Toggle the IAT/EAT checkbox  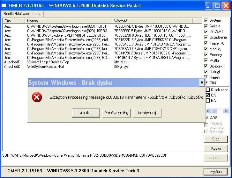pos(206,32)
